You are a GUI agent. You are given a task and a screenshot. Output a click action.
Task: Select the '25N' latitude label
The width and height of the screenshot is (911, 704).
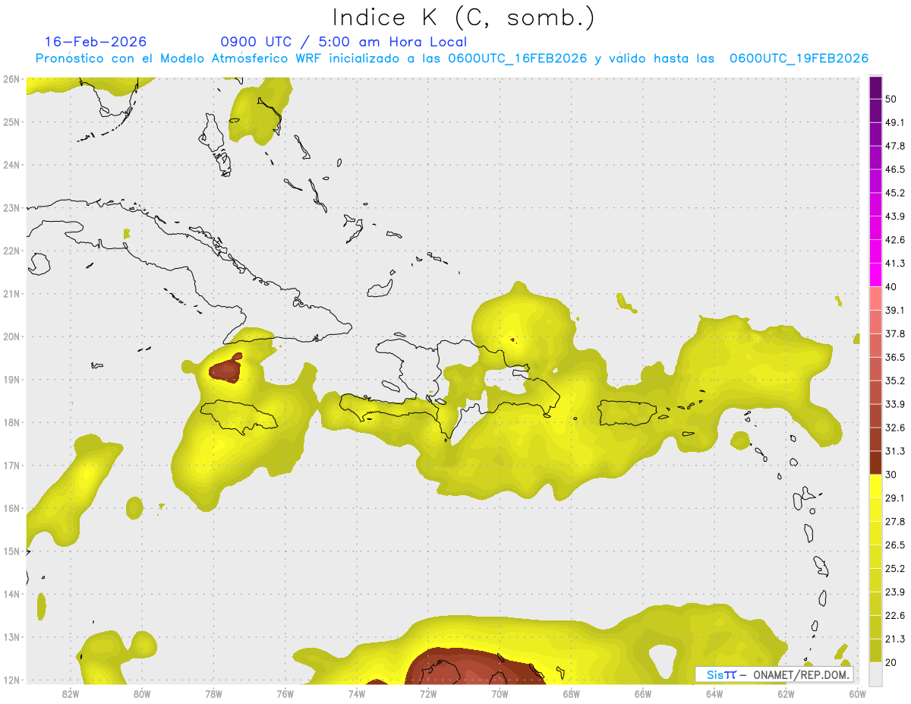(11, 122)
